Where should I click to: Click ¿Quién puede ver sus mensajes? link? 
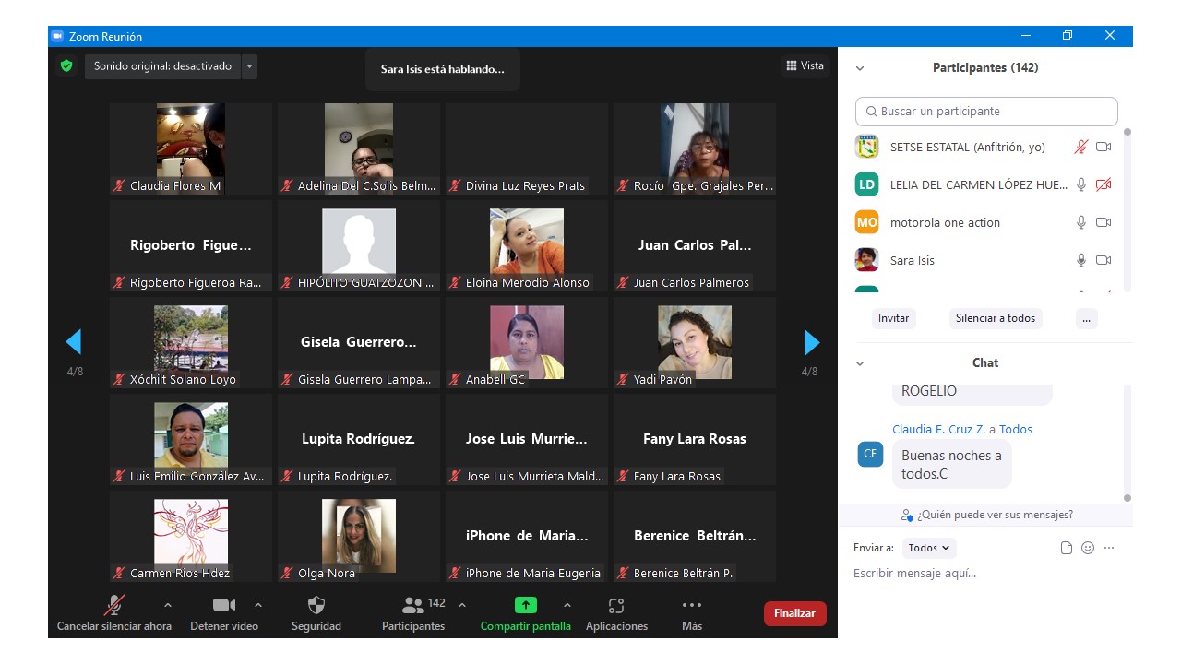[987, 515]
